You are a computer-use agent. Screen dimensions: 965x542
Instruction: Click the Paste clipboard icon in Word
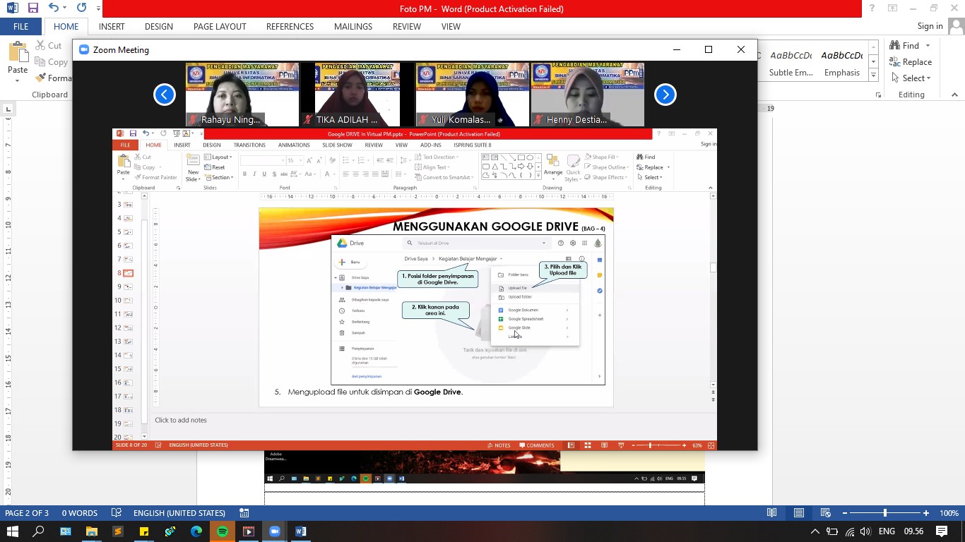18,53
